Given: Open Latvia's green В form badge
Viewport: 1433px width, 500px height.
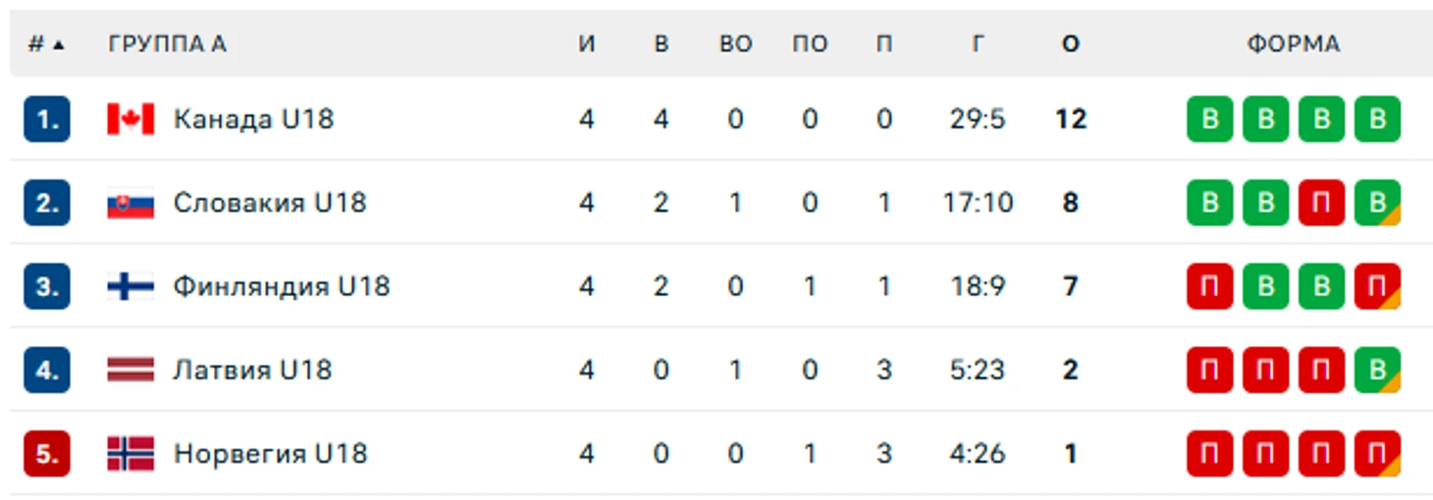Looking at the screenshot, I should [x=1377, y=370].
